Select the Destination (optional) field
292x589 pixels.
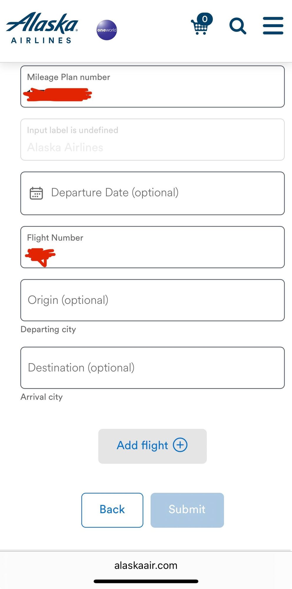click(152, 368)
